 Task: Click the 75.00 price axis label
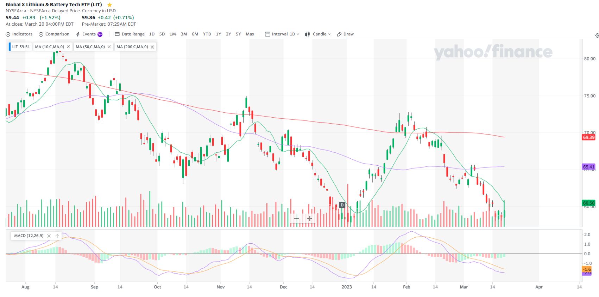click(x=589, y=96)
